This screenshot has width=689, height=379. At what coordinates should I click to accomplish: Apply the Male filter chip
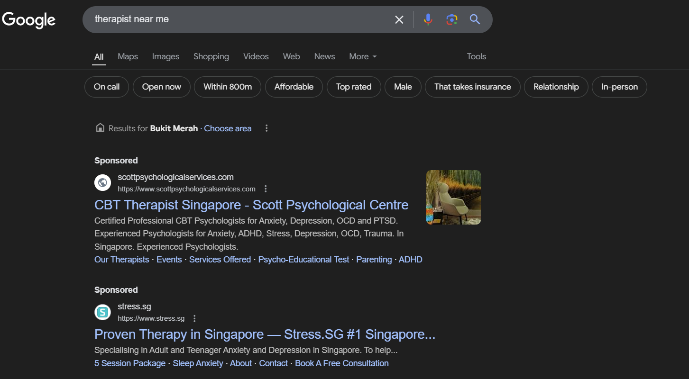pyautogui.click(x=403, y=87)
